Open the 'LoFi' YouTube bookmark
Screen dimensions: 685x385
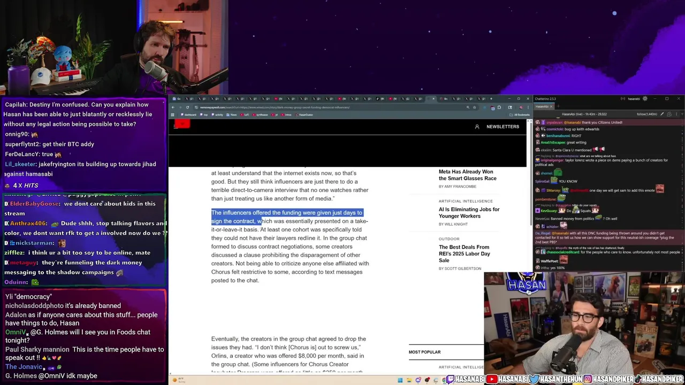click(x=245, y=115)
